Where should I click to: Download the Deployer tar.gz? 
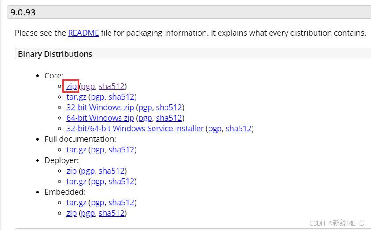click(76, 182)
